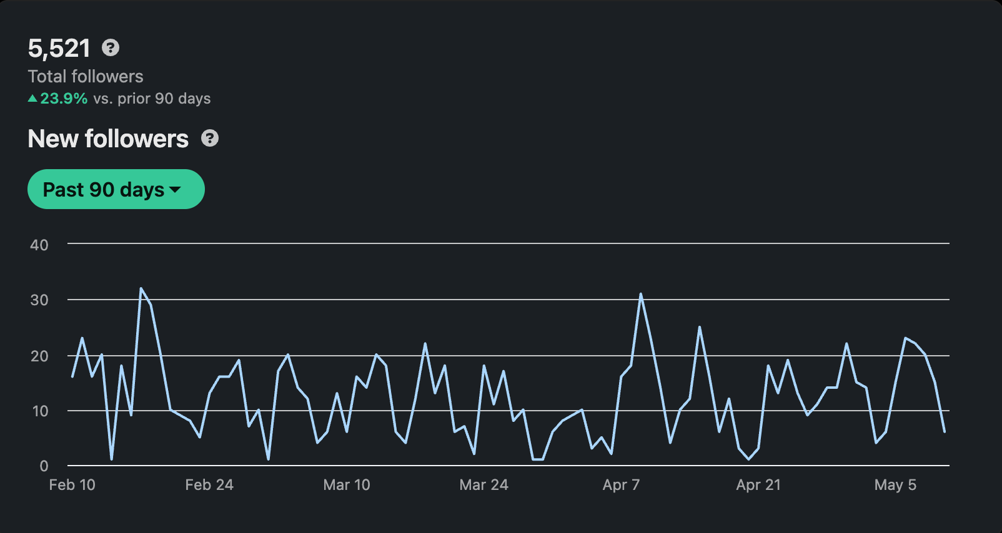Select the May 5 date label
Viewport: 1002px width, 533px height.
coord(895,485)
